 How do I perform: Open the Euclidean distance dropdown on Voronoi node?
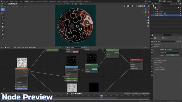[x=22, y=82]
